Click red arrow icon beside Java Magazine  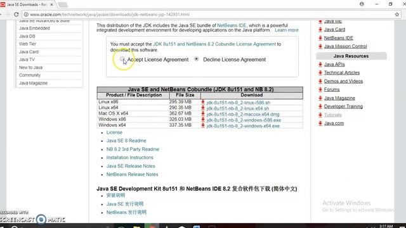(320, 98)
